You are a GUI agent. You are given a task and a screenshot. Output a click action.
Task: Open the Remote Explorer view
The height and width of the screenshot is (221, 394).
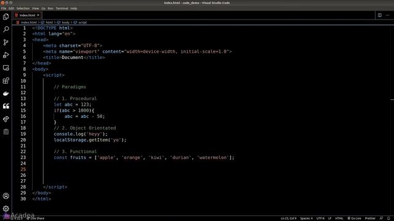(x=6, y=68)
